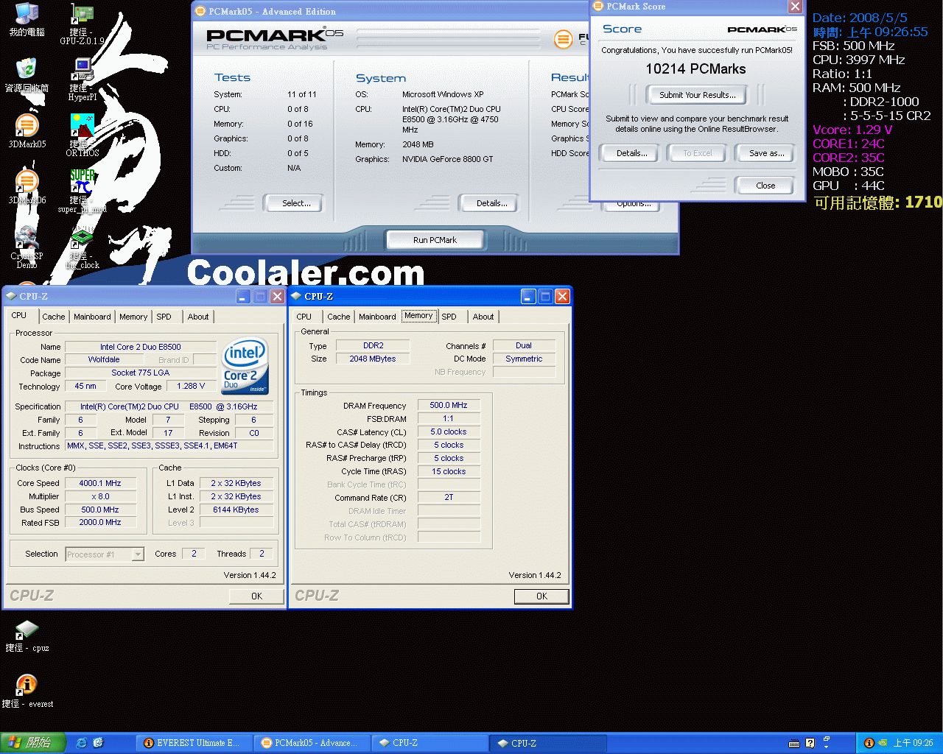Select the everest shortcut desktop icon
This screenshot has width=943, height=754.
pos(27,692)
